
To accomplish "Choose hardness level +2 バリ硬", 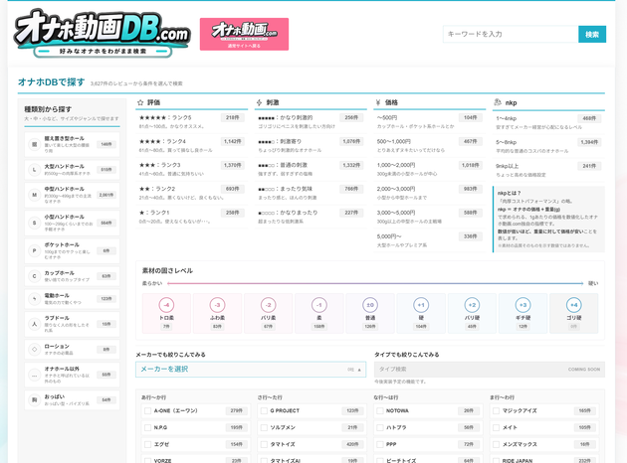I will (x=472, y=313).
